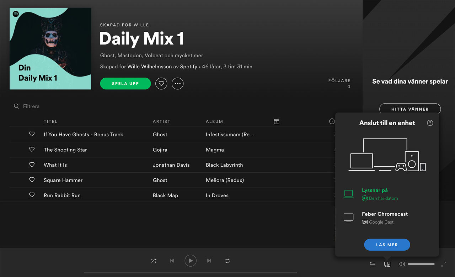Image resolution: width=455 pixels, height=277 pixels.
Task: Click the Wille Wilhelmsson profile link
Action: coord(150,67)
